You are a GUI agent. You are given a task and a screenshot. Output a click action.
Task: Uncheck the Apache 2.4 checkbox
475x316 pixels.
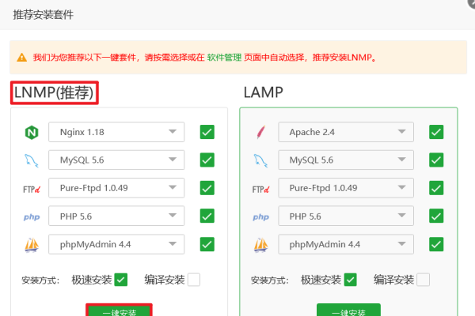pos(436,132)
